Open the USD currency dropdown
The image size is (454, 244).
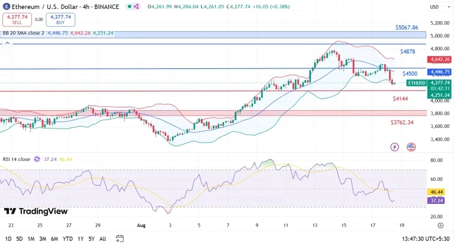click(434, 7)
